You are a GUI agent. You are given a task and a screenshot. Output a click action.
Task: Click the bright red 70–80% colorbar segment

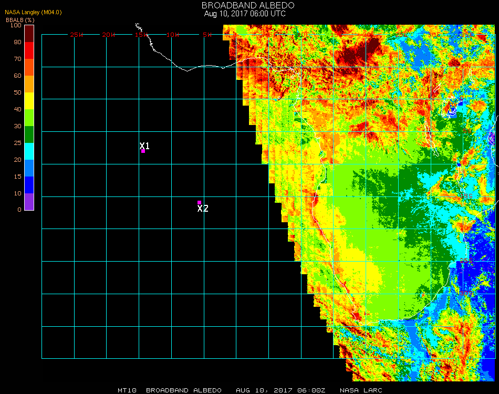(29, 50)
